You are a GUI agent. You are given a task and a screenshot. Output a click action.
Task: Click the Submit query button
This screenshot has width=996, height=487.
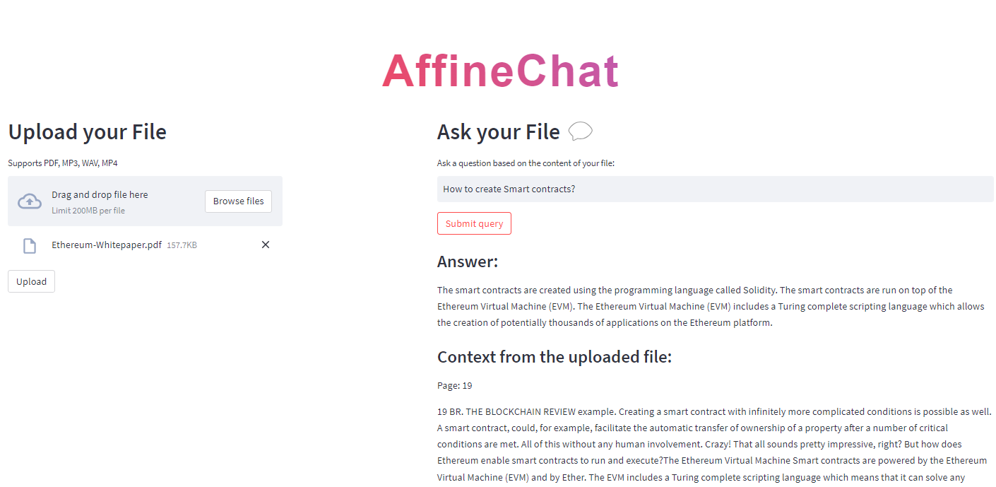click(474, 223)
